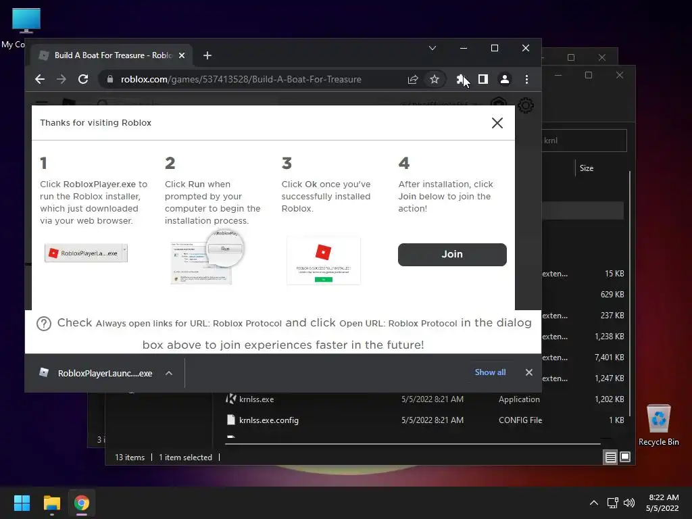
Task: Click the krnlss.exe.config file icon
Action: pyautogui.click(x=231, y=420)
